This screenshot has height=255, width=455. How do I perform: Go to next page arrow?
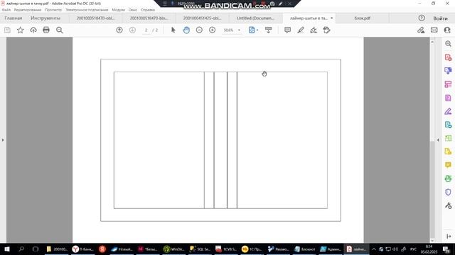tap(132, 30)
